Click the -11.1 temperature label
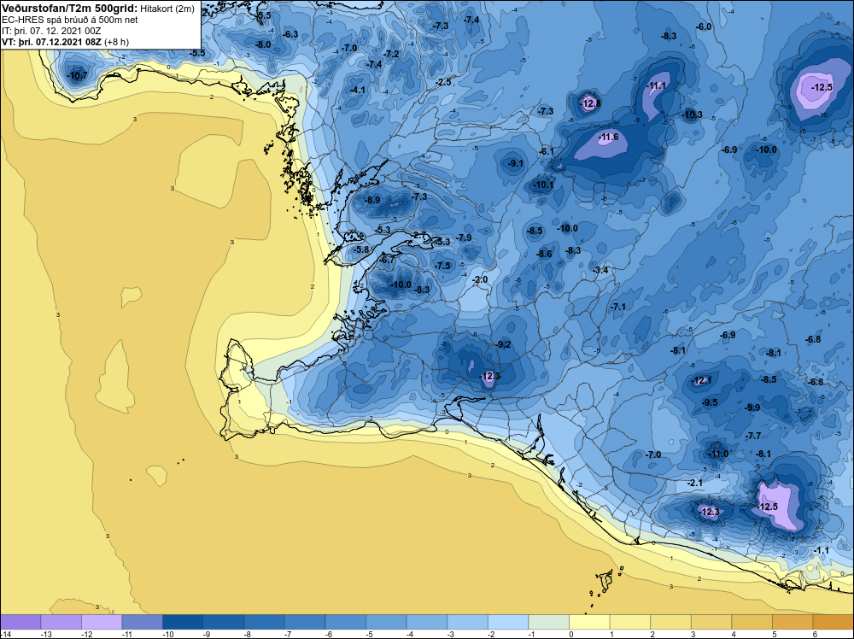 coord(656,85)
